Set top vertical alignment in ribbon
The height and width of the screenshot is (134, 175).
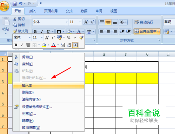pos(102,22)
